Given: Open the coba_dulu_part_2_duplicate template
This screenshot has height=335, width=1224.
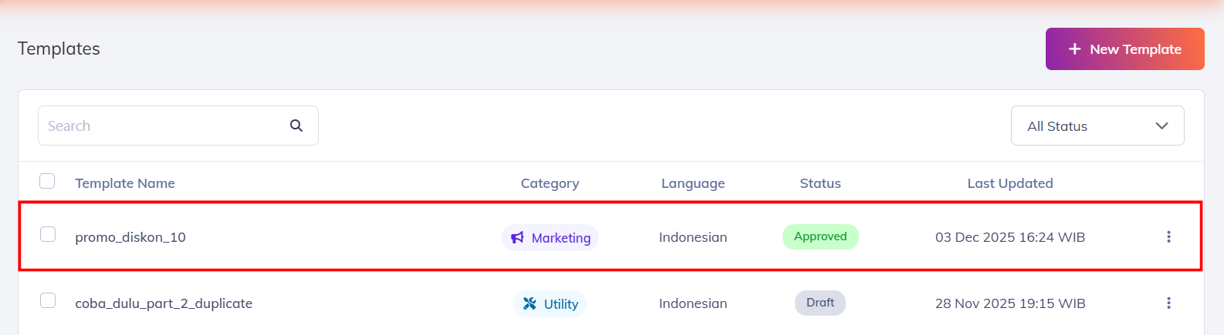Looking at the screenshot, I should pyautogui.click(x=164, y=303).
